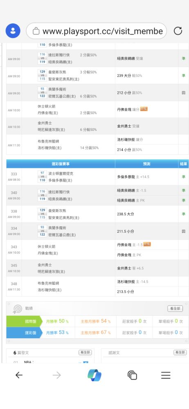This screenshot has width=189, height=409.
Task: Reload the page with refresh icon
Action: (x=178, y=31)
